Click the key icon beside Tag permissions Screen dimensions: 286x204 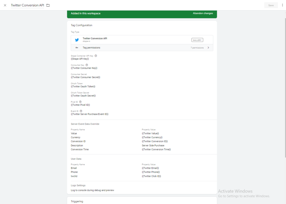click(x=77, y=48)
